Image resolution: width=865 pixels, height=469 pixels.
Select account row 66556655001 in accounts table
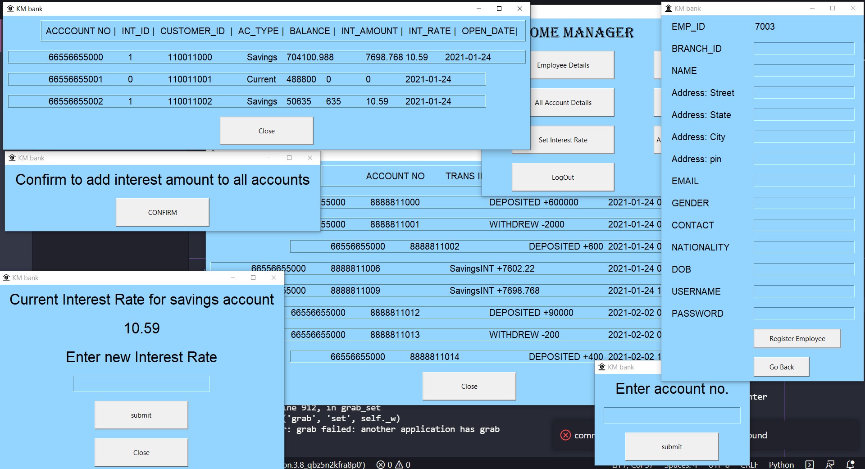(x=247, y=79)
